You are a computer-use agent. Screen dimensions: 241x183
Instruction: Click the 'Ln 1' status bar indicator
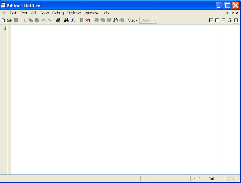(x=196, y=179)
